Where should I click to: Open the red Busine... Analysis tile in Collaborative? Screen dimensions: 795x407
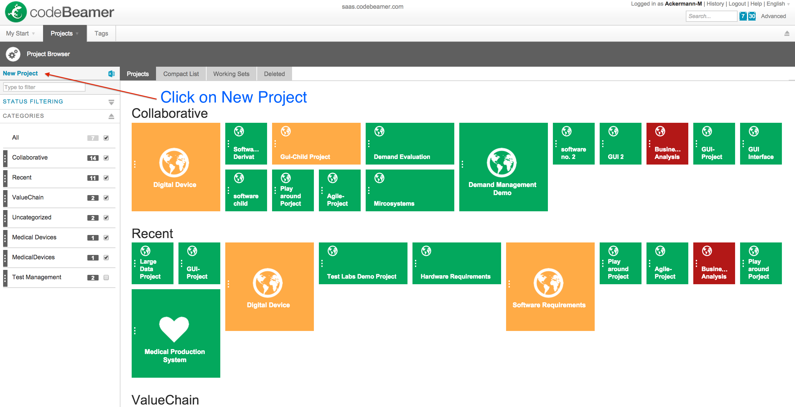(667, 144)
